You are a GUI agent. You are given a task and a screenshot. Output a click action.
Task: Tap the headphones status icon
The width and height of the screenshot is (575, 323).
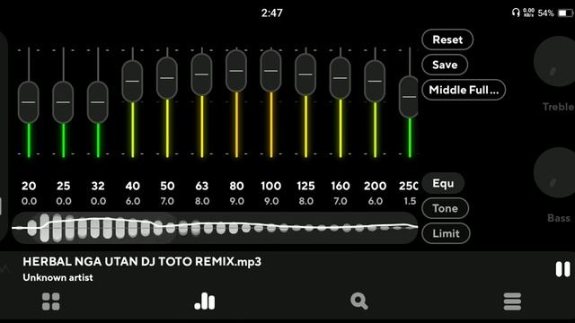pos(516,13)
